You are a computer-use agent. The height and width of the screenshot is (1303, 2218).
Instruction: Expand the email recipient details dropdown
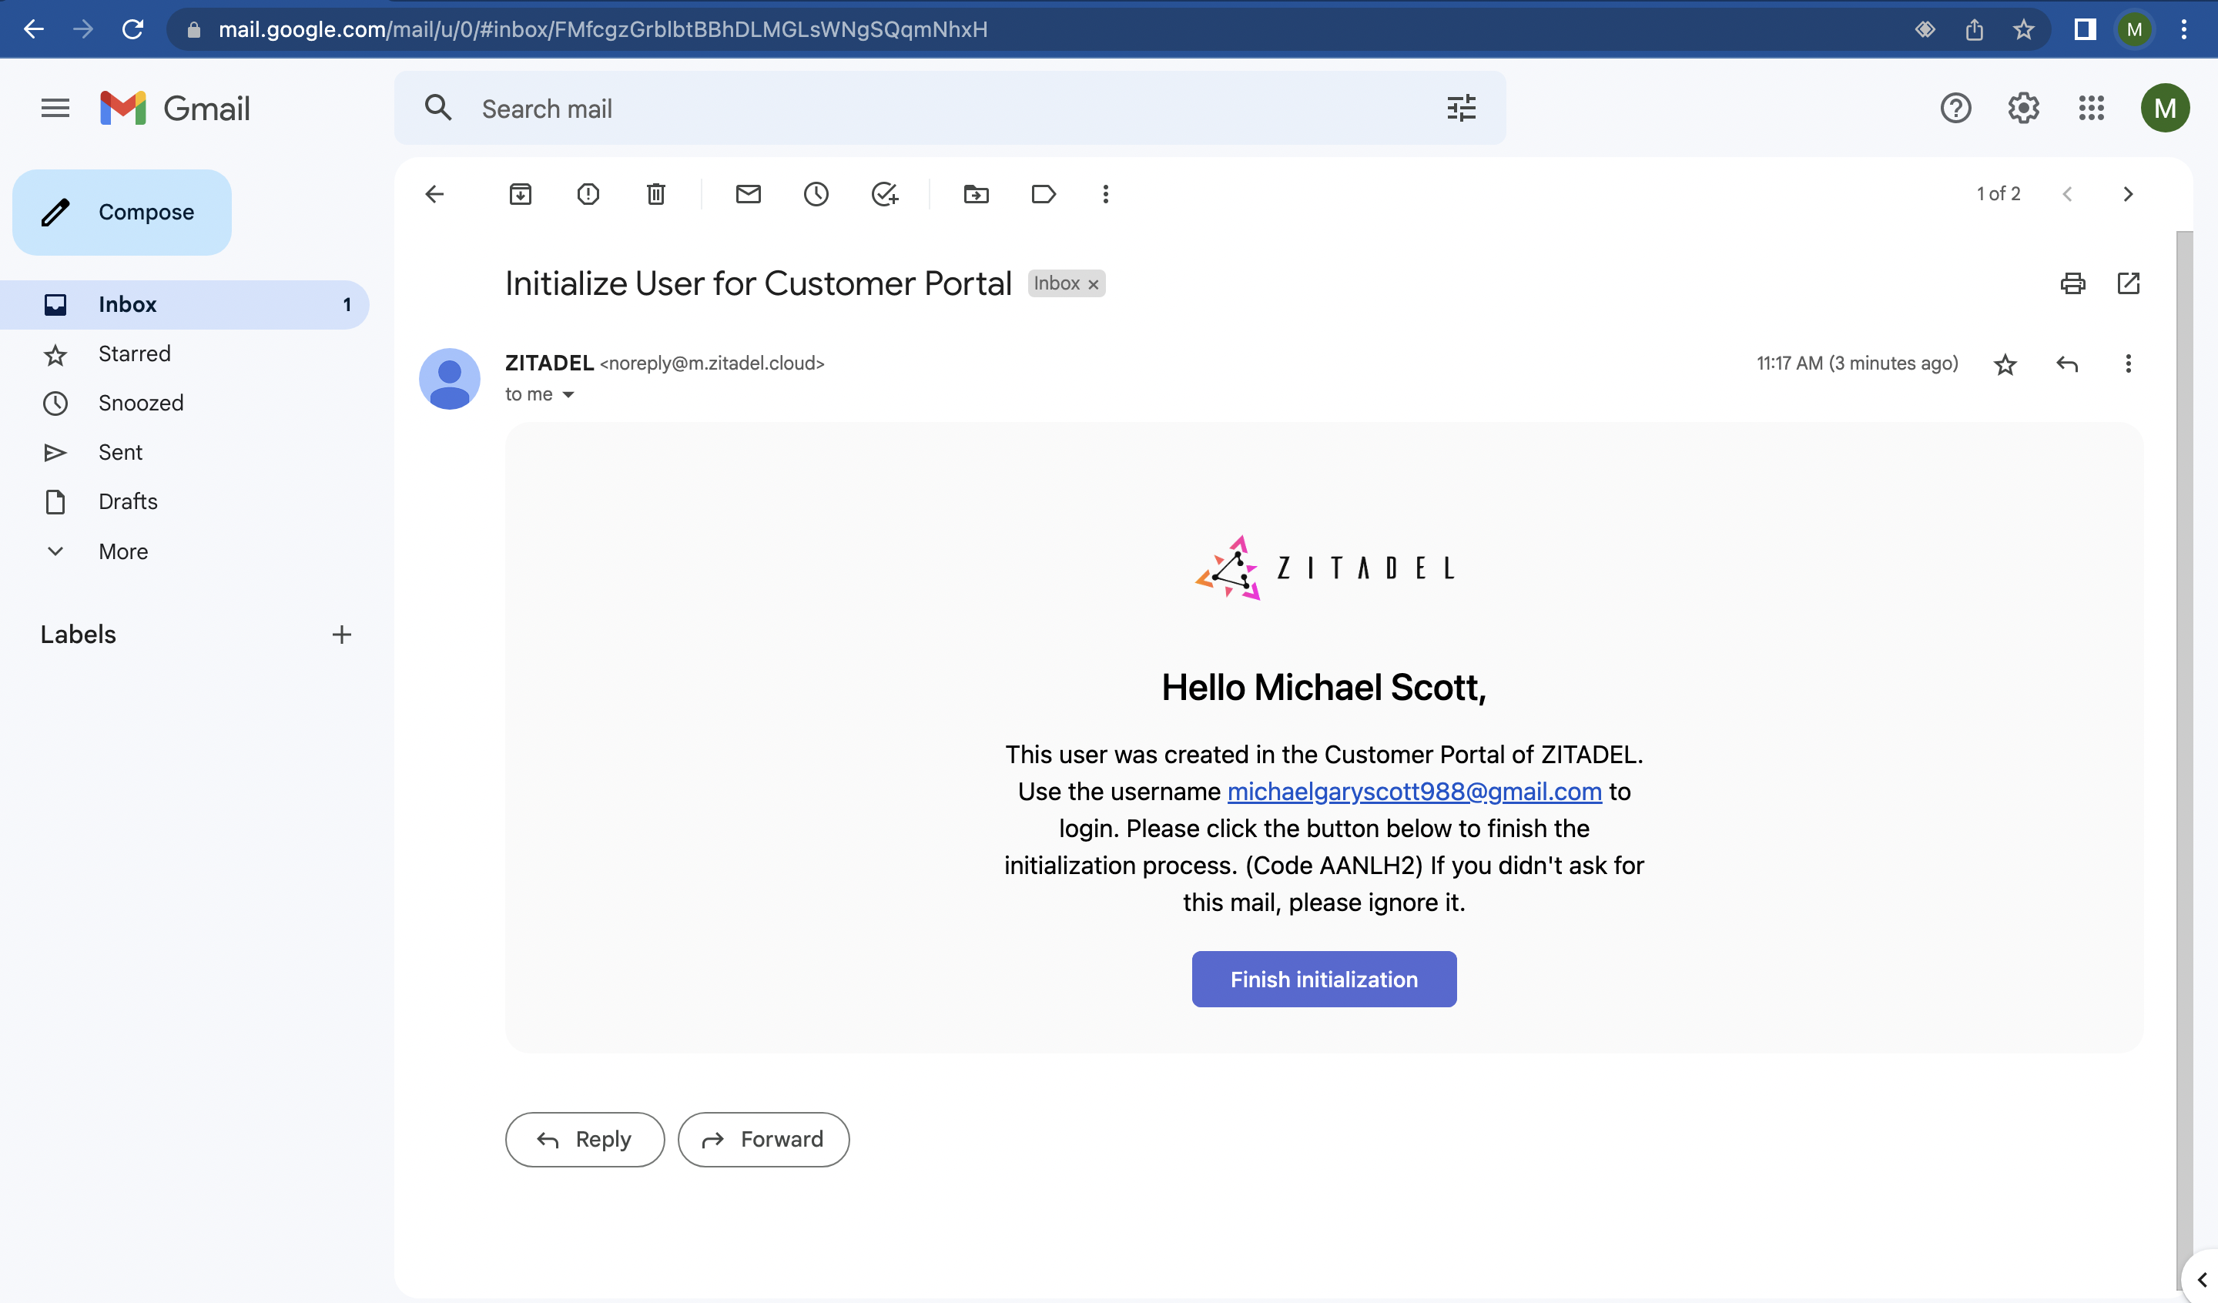click(568, 394)
